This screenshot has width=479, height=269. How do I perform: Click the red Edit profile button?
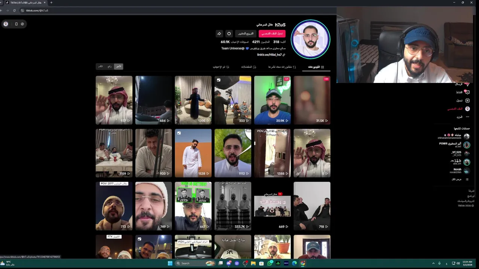(x=272, y=34)
